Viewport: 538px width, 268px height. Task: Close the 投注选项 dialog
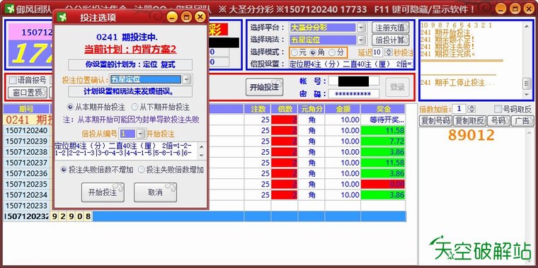point(200,17)
